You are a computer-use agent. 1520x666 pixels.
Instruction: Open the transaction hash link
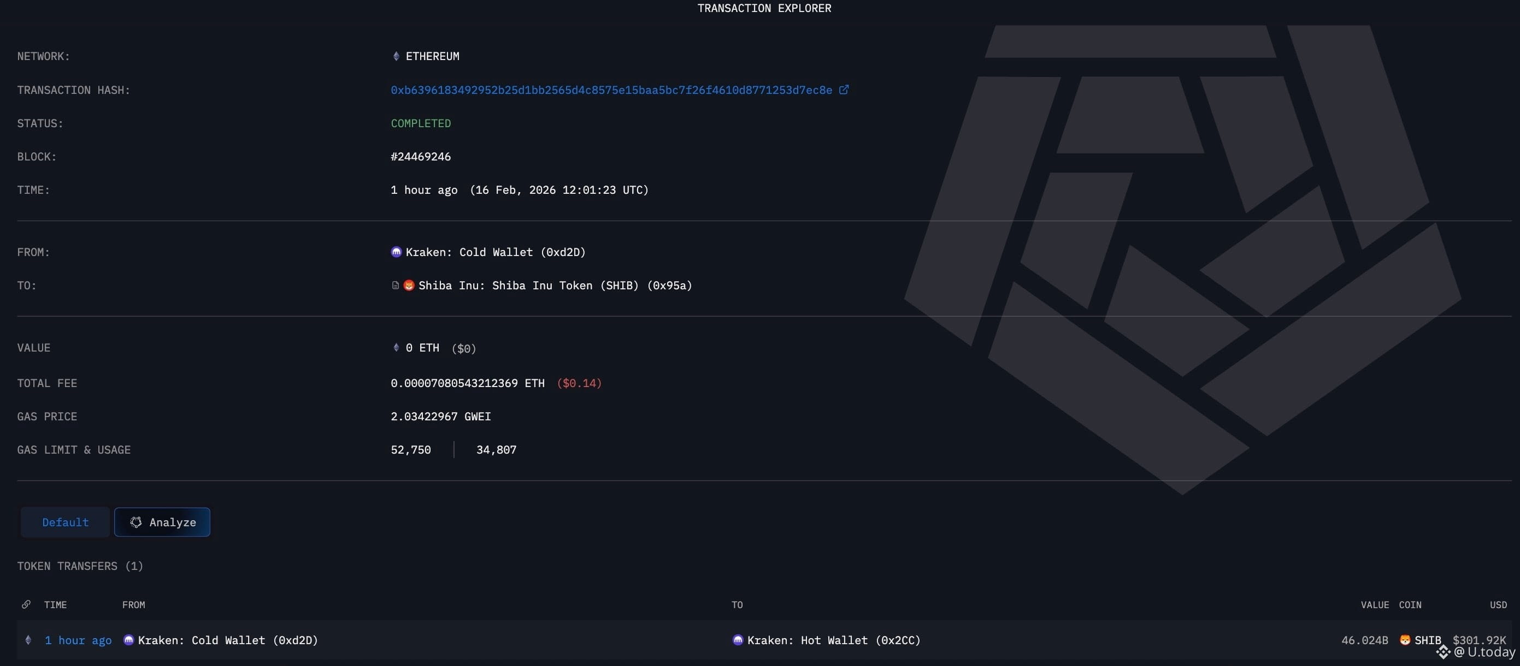click(x=611, y=90)
